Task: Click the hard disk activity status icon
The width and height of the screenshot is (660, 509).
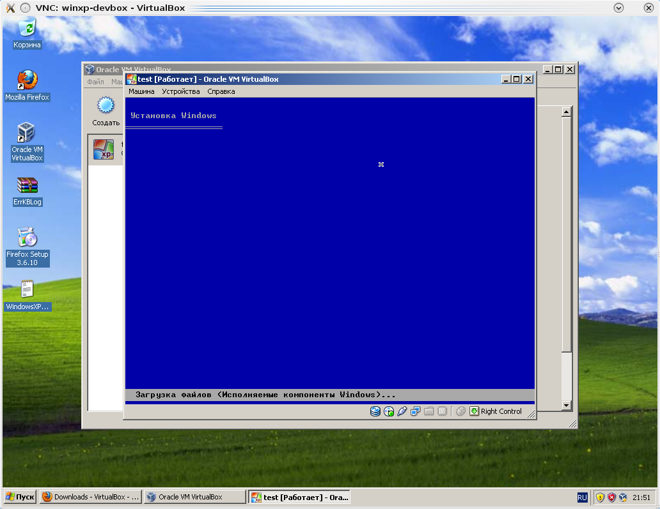Action: (375, 411)
